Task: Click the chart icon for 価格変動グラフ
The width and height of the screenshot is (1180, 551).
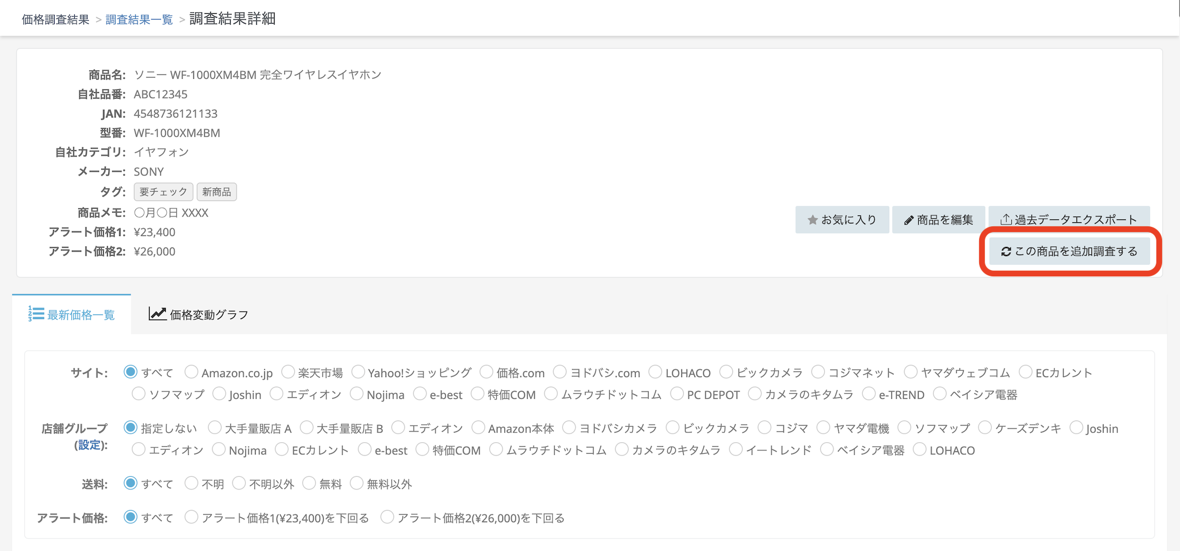Action: click(157, 314)
